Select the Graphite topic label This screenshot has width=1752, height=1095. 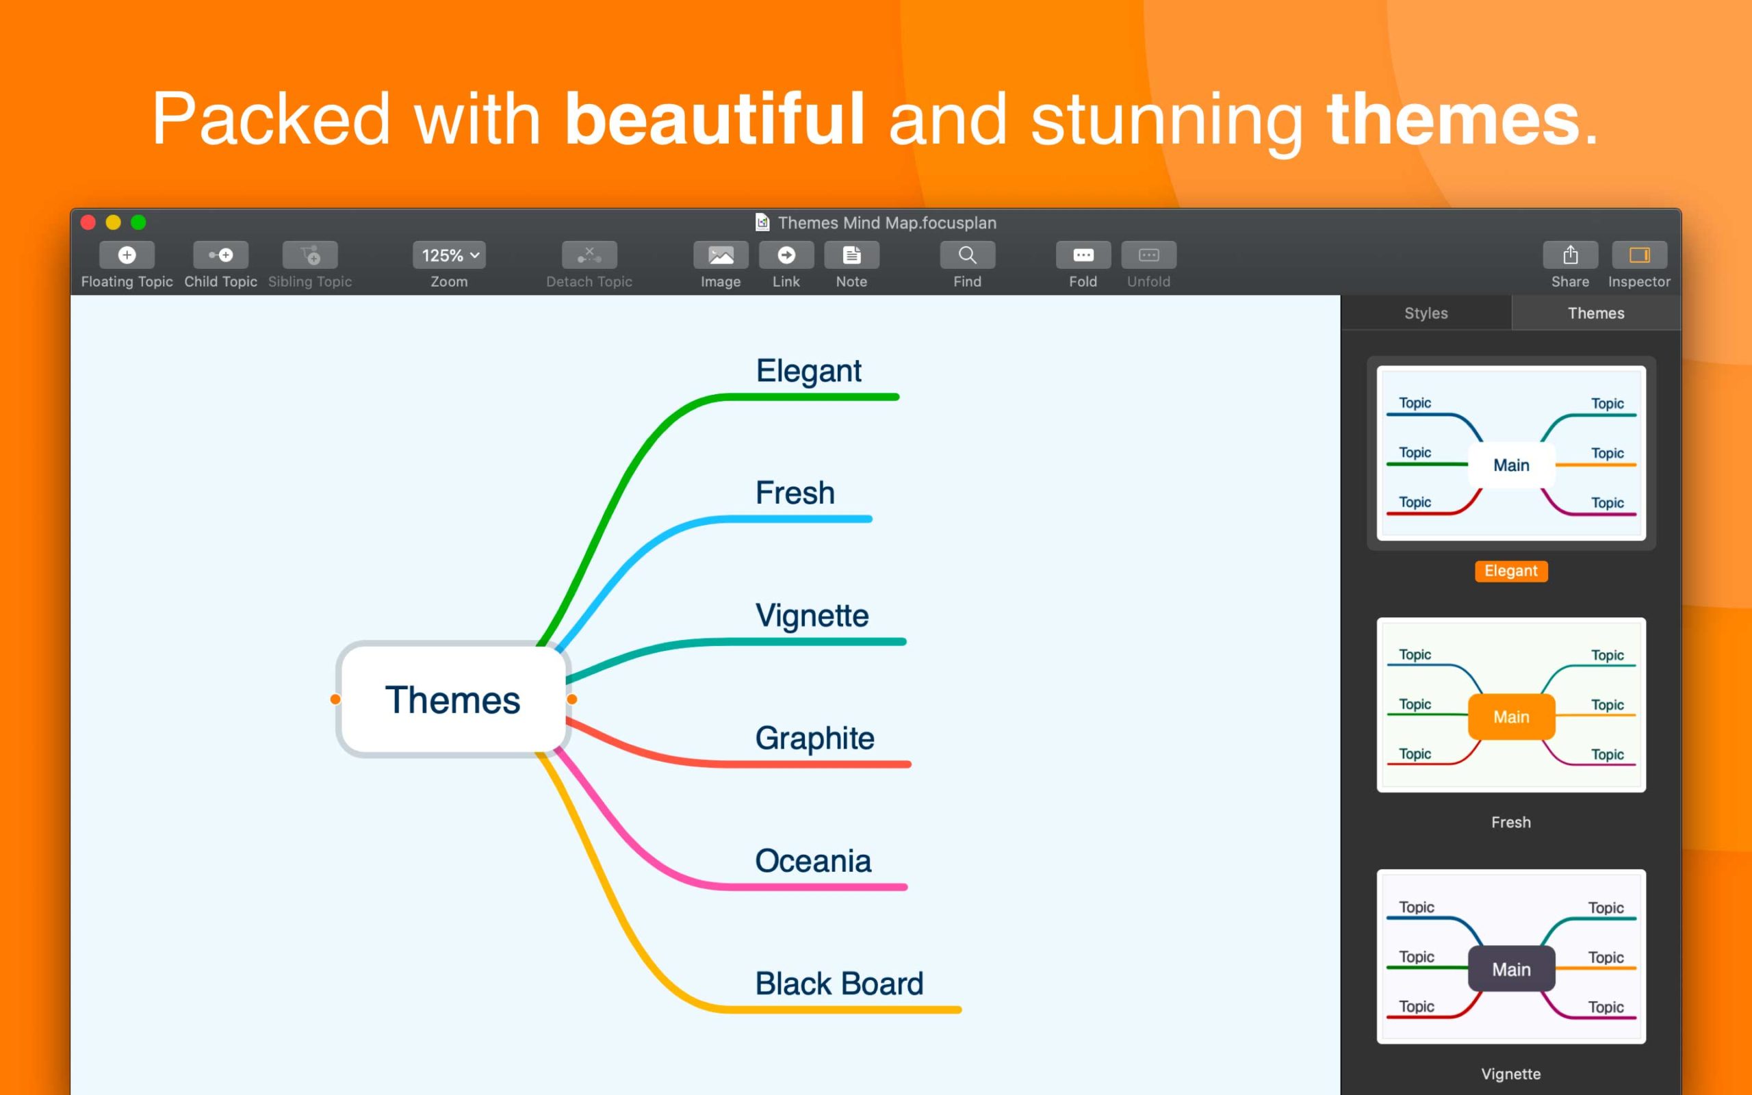(814, 738)
